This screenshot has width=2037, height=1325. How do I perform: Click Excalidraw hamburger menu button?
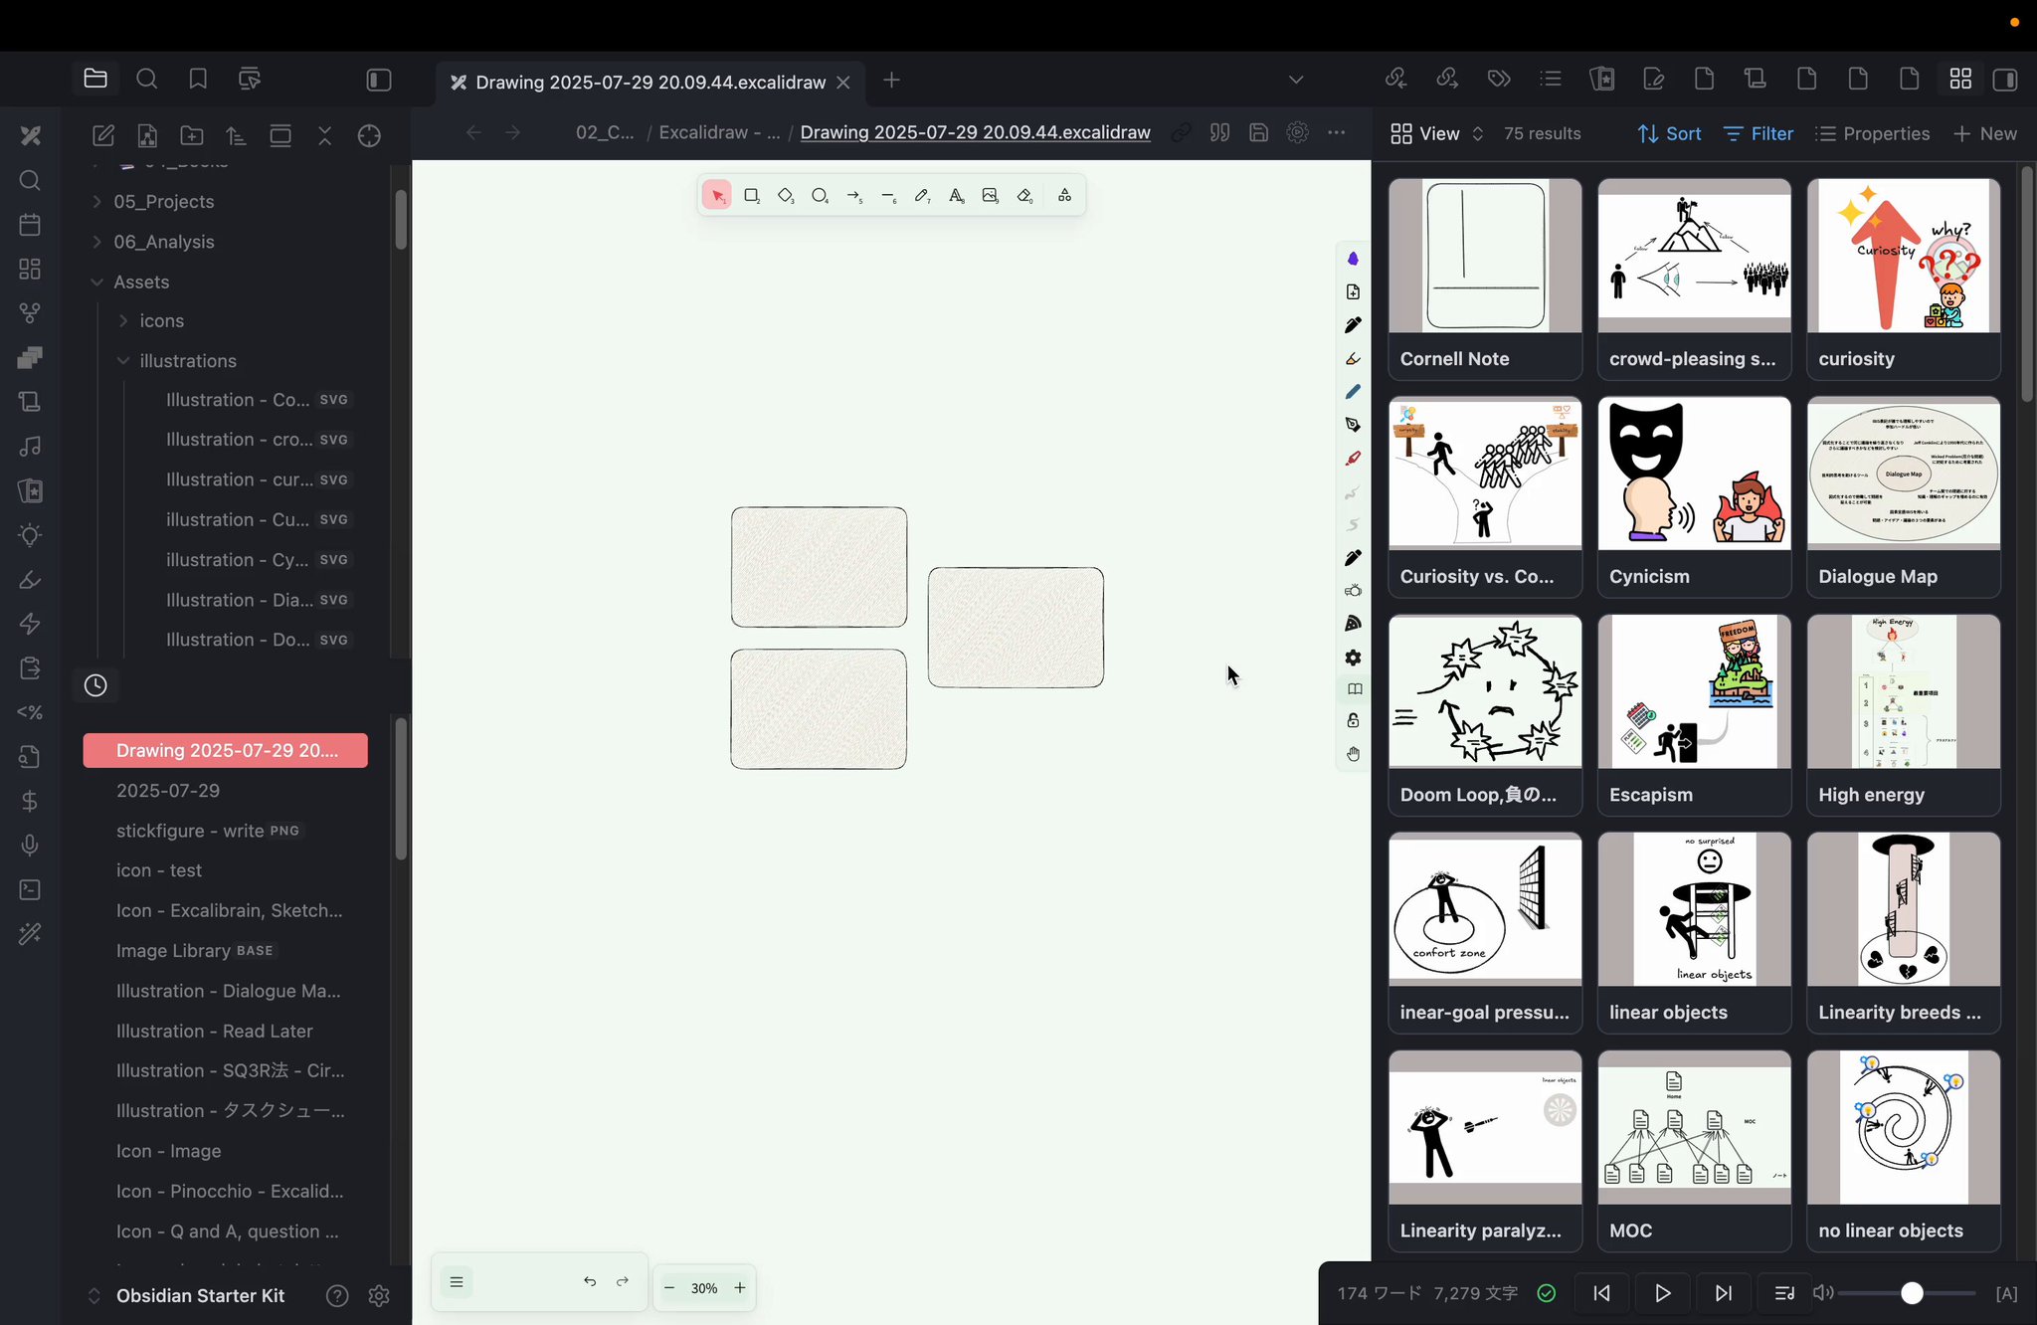[457, 1281]
